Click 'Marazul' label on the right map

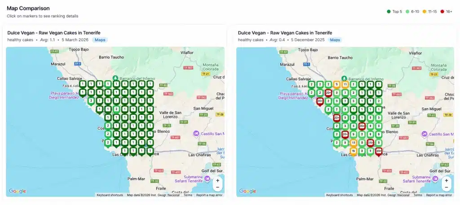[288, 64]
